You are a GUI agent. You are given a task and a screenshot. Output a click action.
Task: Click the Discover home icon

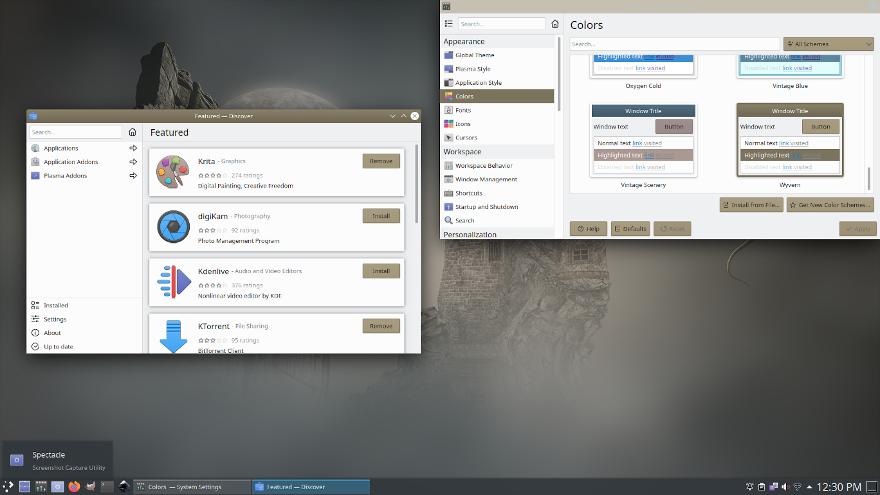coord(133,132)
